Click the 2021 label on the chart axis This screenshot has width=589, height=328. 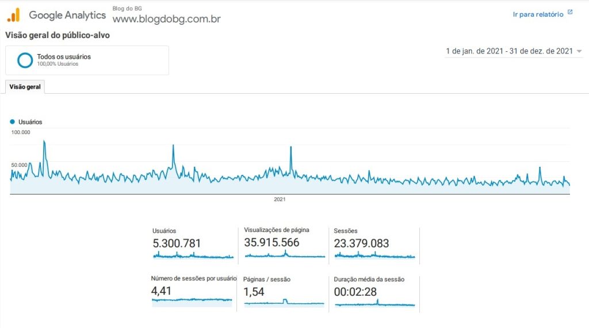[280, 200]
